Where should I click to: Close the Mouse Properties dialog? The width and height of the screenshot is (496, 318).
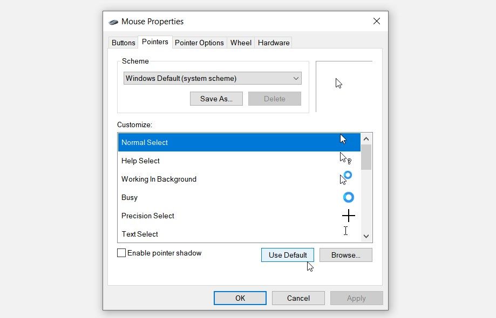[376, 21]
